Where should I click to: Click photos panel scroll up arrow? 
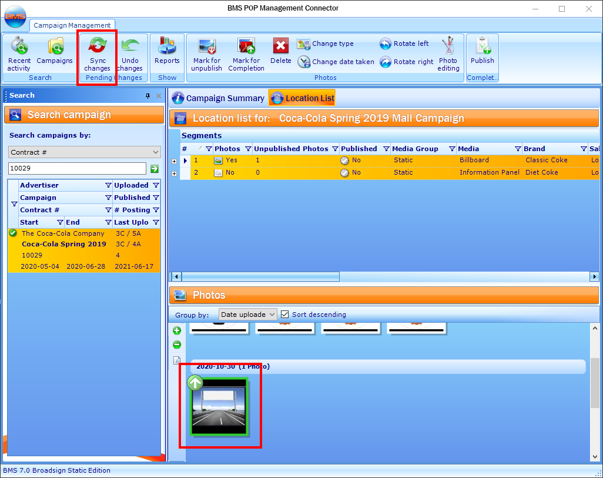[x=595, y=328]
